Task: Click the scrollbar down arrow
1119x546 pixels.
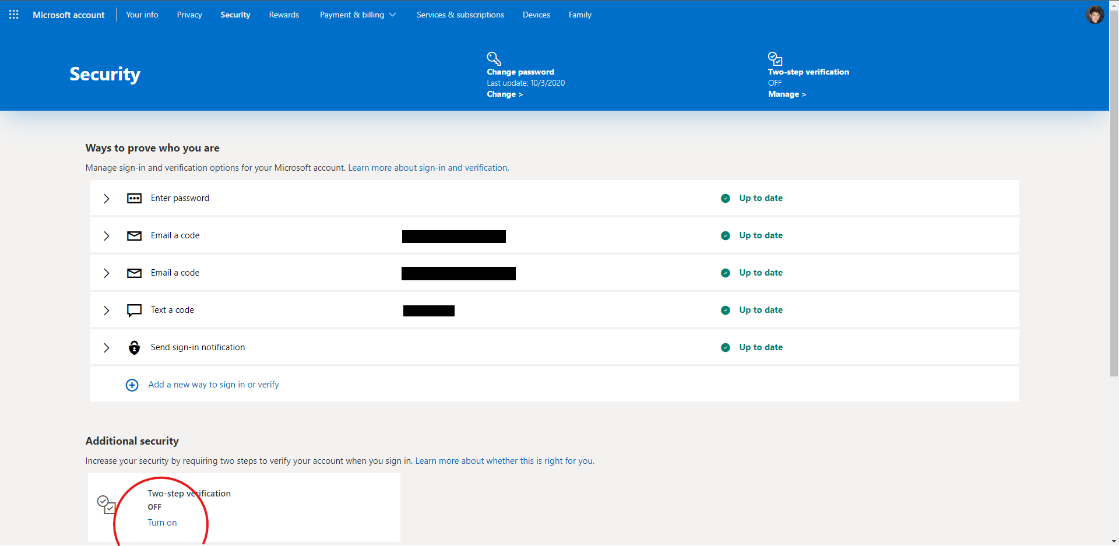Action: [x=1114, y=541]
